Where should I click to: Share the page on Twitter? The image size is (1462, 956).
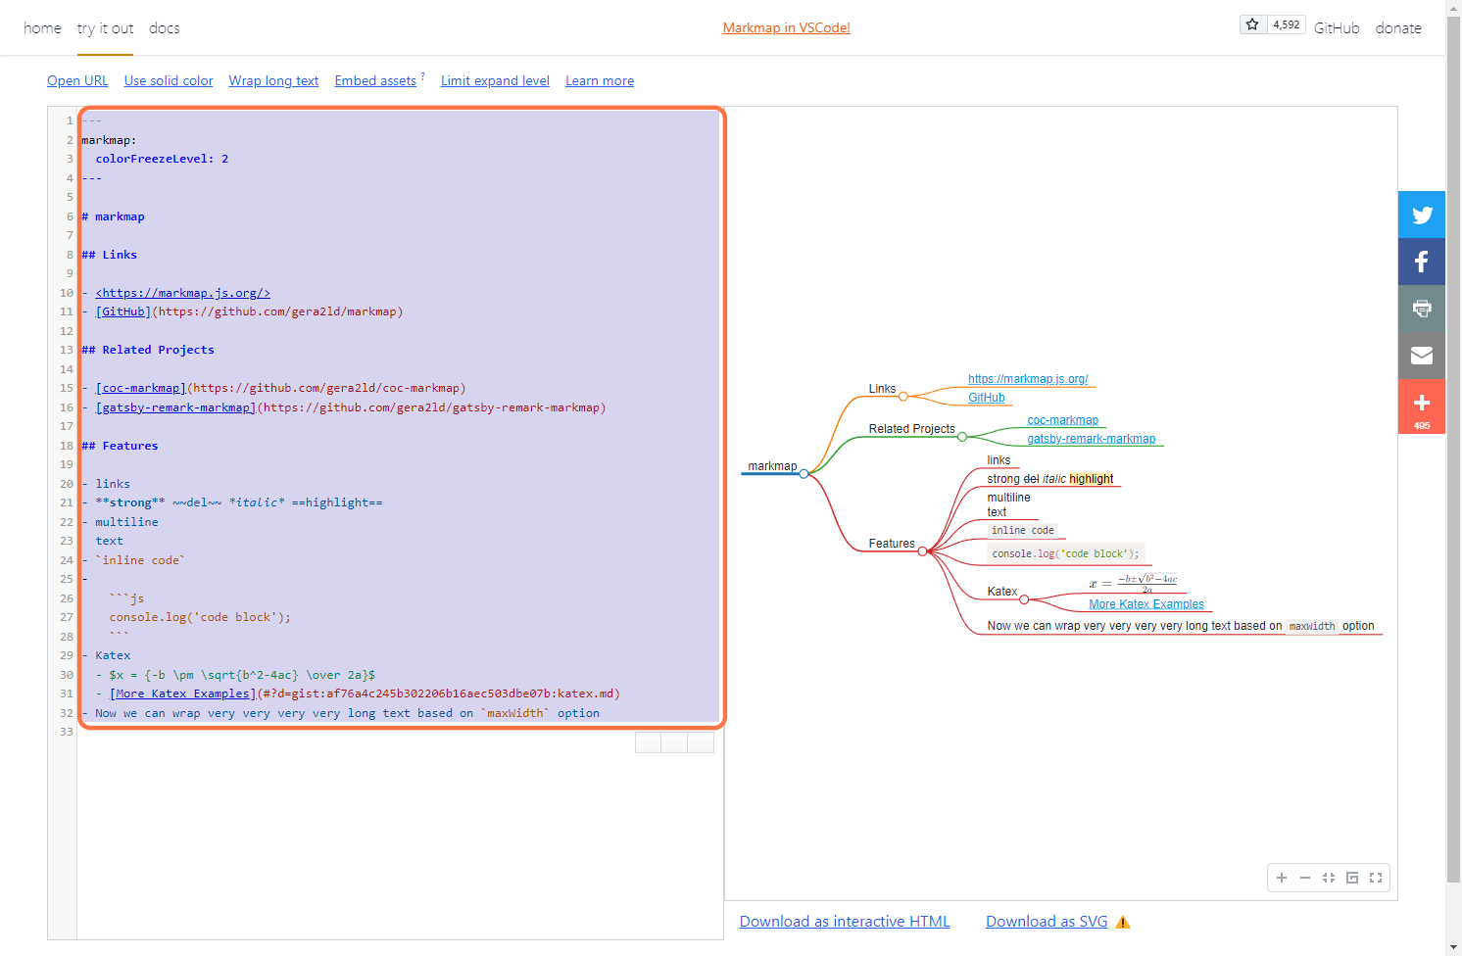pyautogui.click(x=1422, y=215)
